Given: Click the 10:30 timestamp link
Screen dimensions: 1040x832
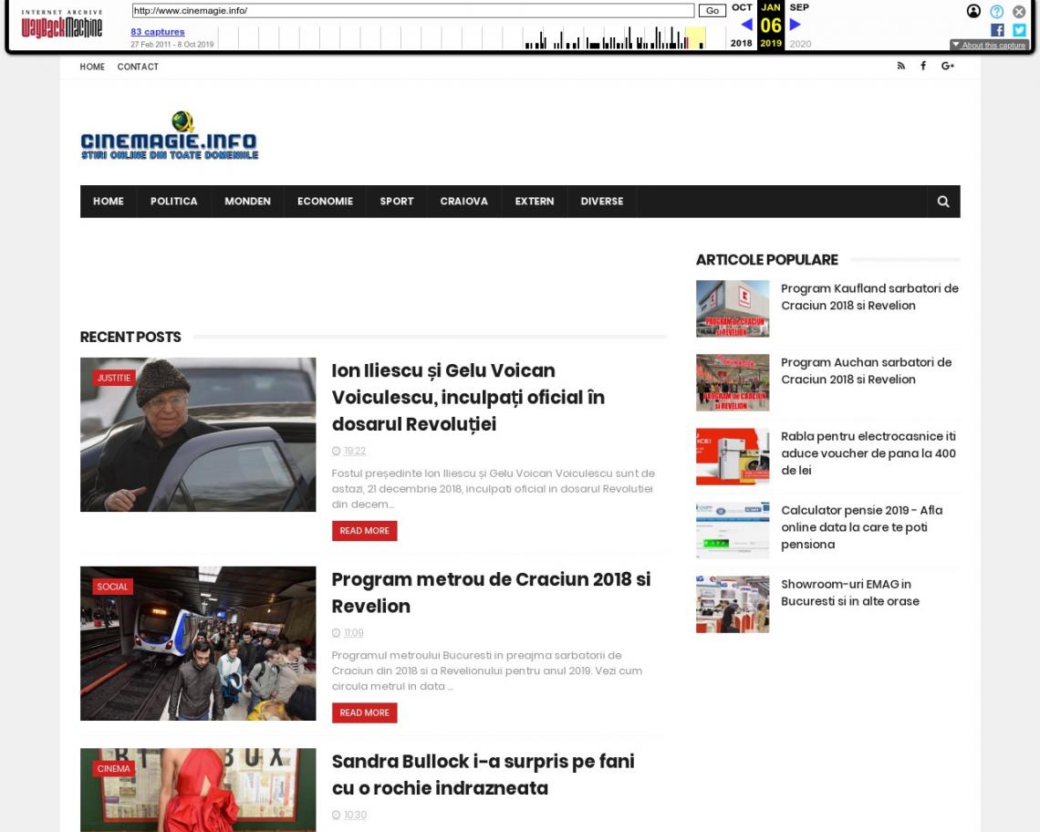Looking at the screenshot, I should click(355, 815).
